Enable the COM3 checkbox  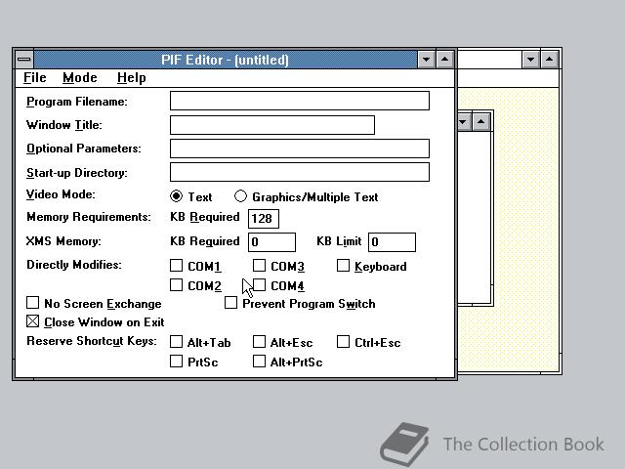tap(260, 266)
